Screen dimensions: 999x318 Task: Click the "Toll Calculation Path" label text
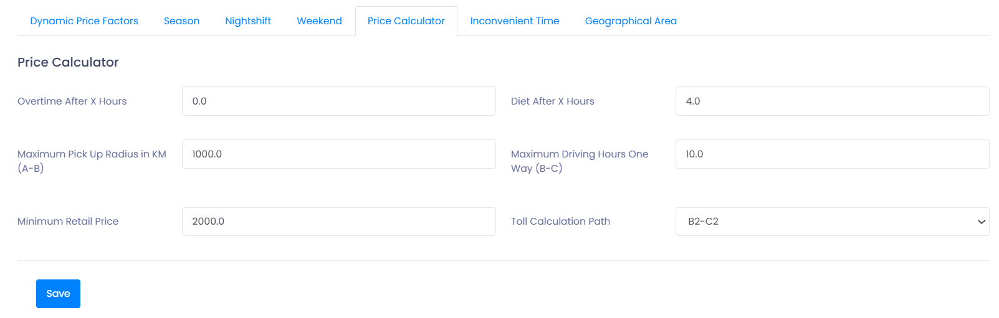(x=560, y=222)
